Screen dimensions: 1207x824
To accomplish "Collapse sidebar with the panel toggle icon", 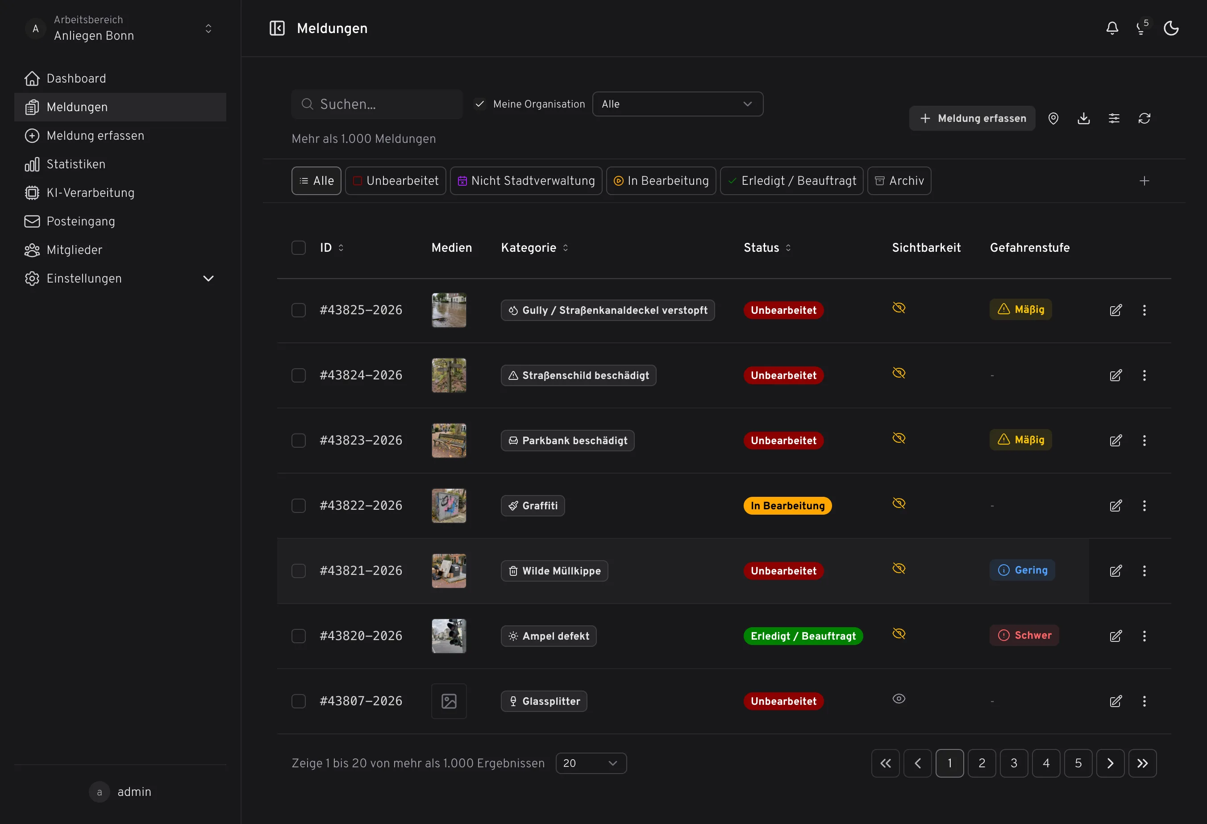I will tap(277, 28).
